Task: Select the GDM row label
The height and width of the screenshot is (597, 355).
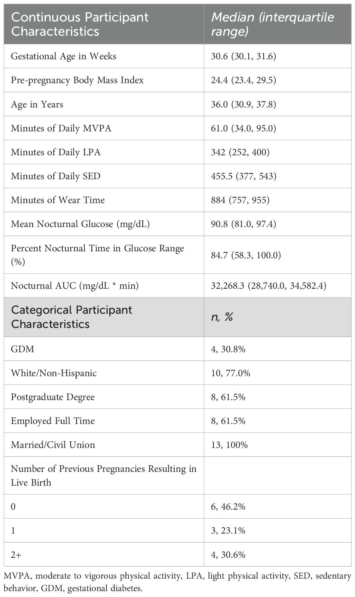Action: click(x=23, y=349)
